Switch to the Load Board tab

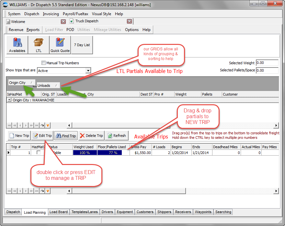(59, 212)
